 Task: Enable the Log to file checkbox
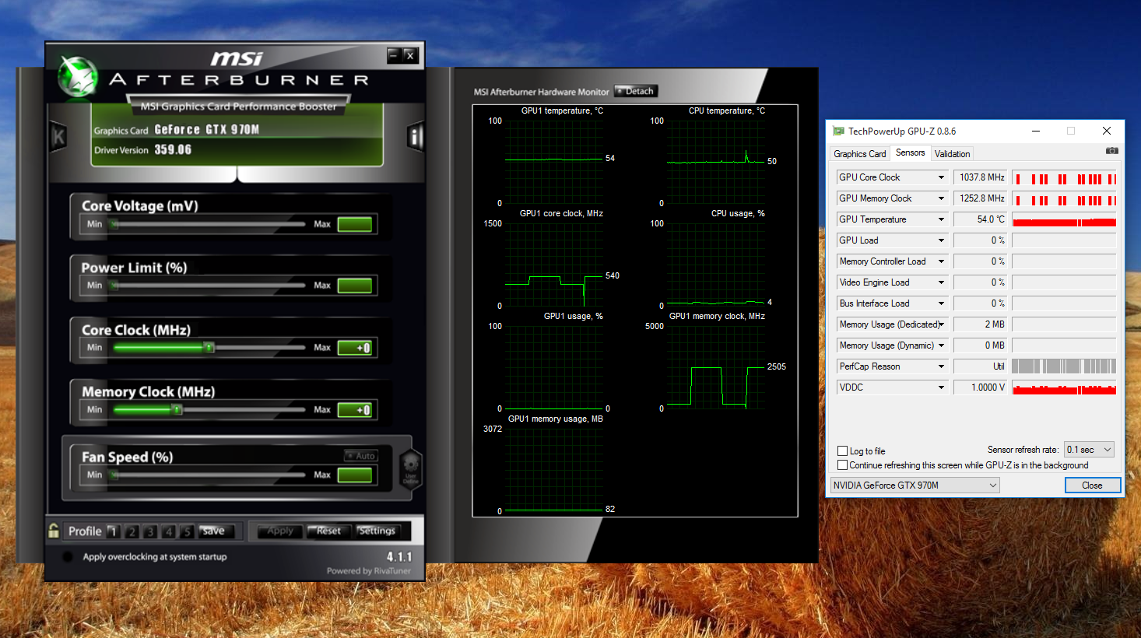click(842, 450)
